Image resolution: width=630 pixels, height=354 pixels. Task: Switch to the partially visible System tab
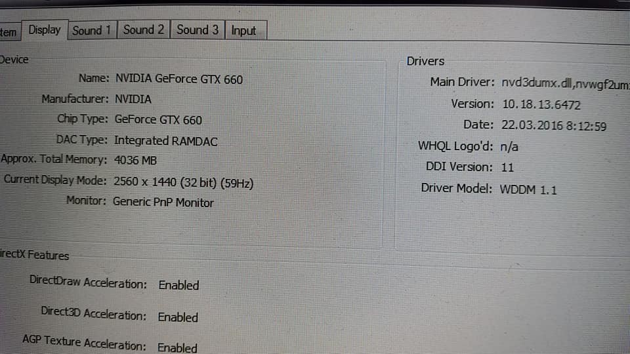pos(9,32)
